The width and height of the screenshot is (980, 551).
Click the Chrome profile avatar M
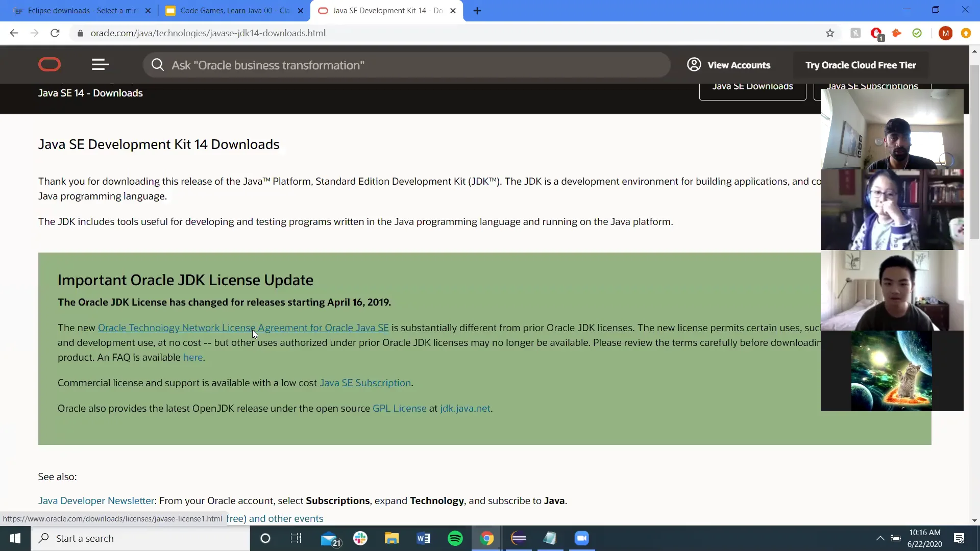tap(945, 33)
